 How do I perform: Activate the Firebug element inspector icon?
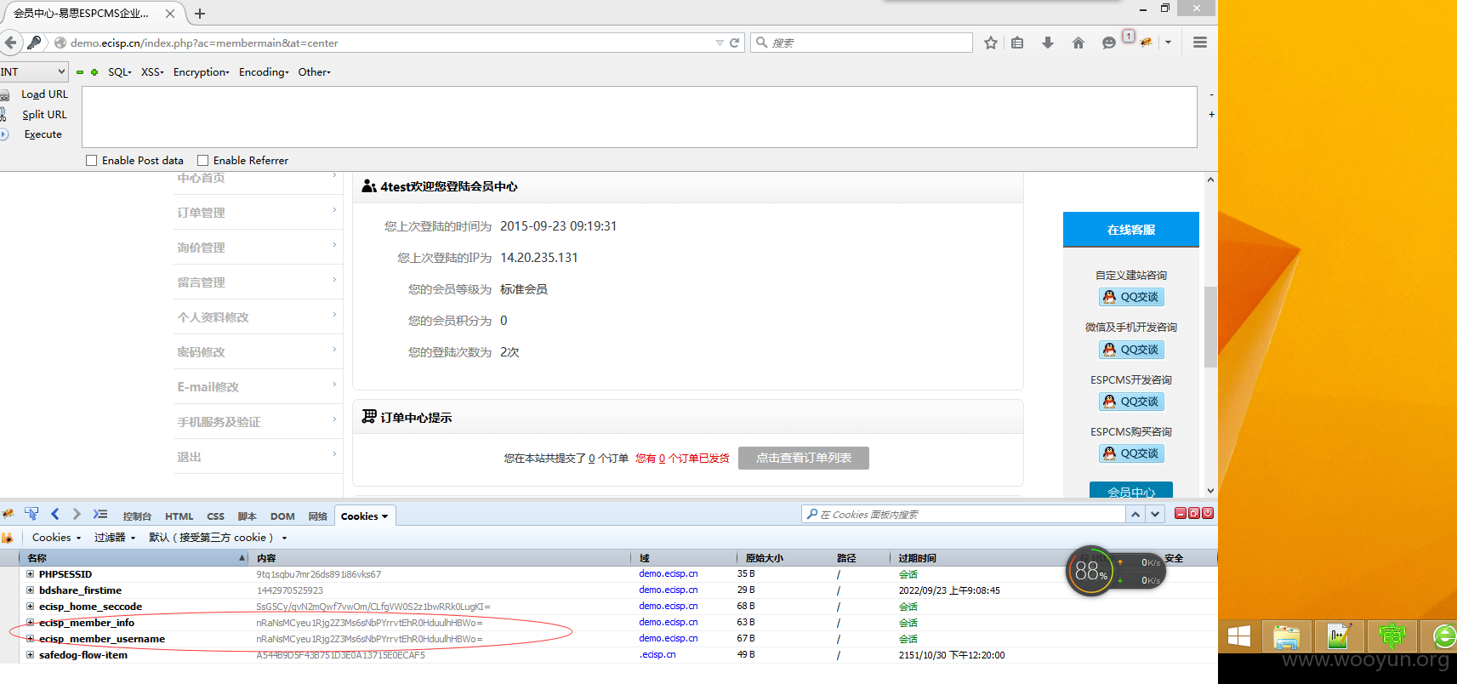31,514
